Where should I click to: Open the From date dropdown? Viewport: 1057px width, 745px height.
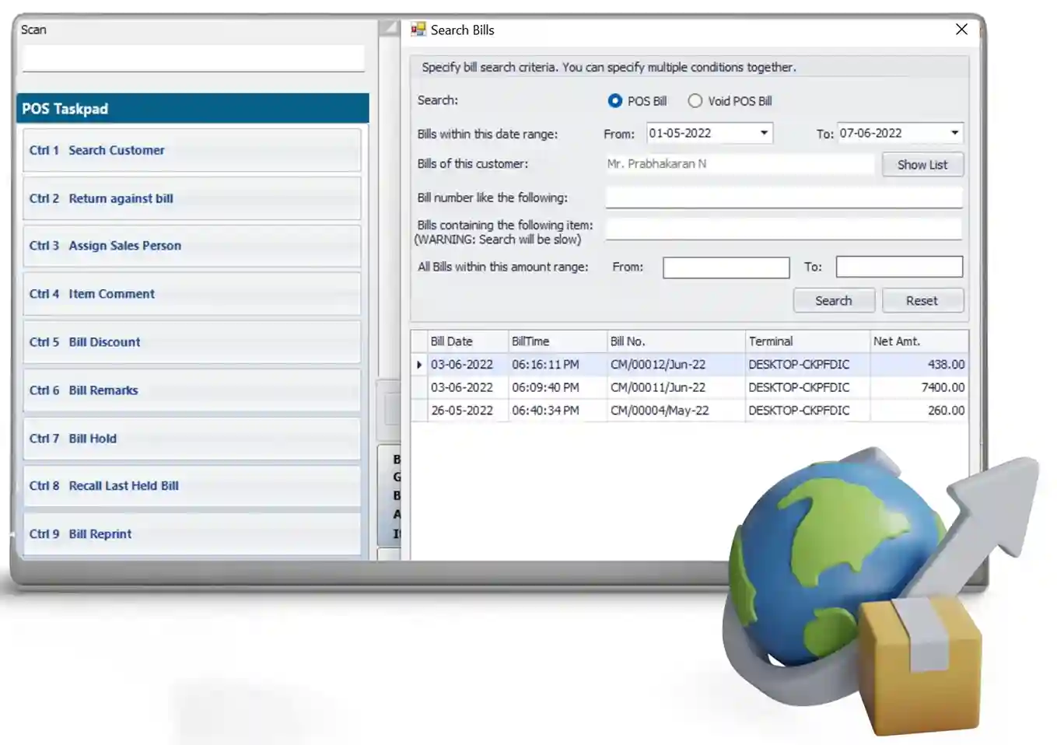(764, 133)
